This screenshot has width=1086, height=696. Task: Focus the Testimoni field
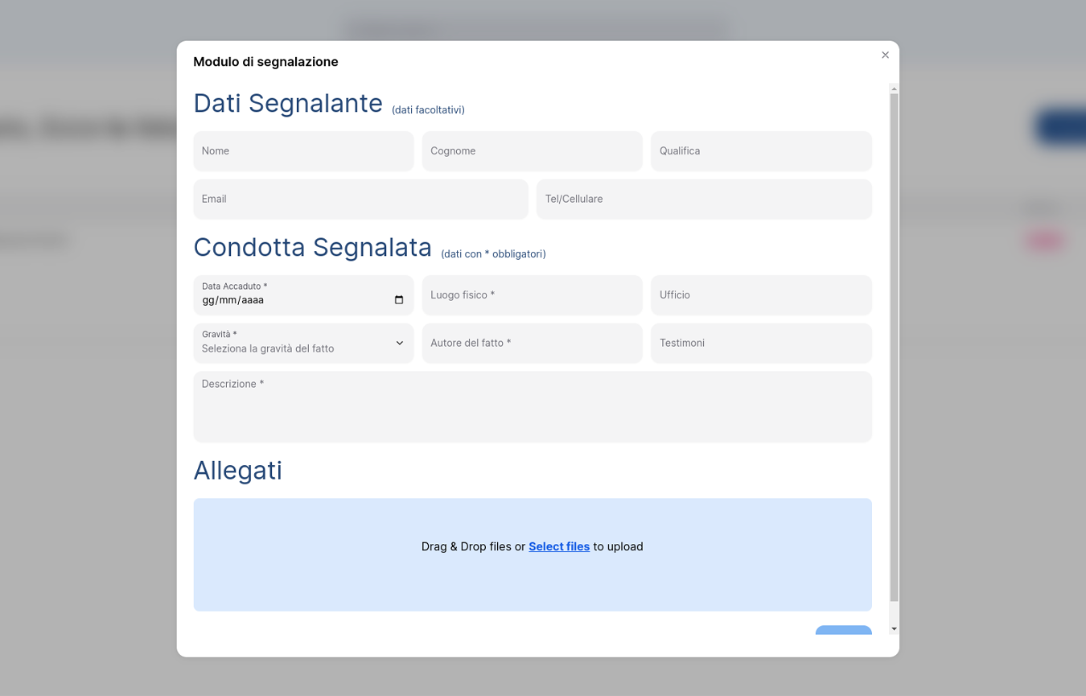[x=760, y=344]
